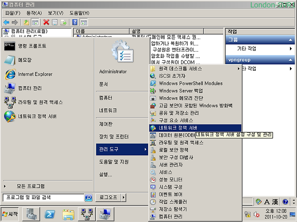Image resolution: width=297 pixels, height=222 pixels.
Task: Click the volume muted tray icon
Action: (x=257, y=214)
